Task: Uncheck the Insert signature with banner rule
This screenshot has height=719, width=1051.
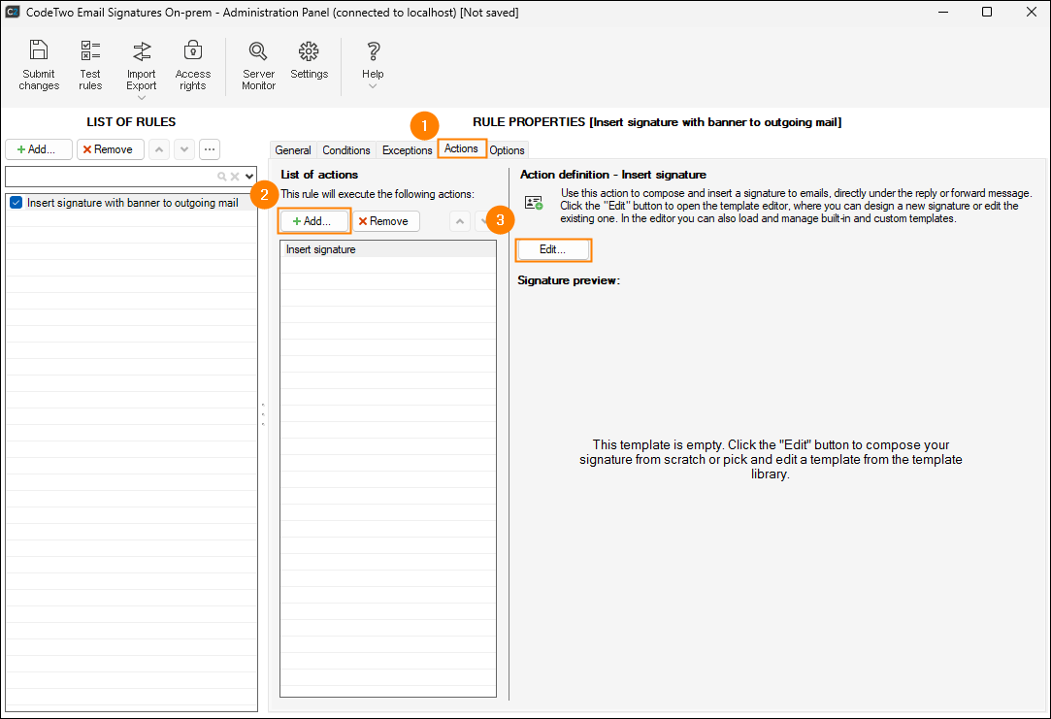Action: coord(16,203)
